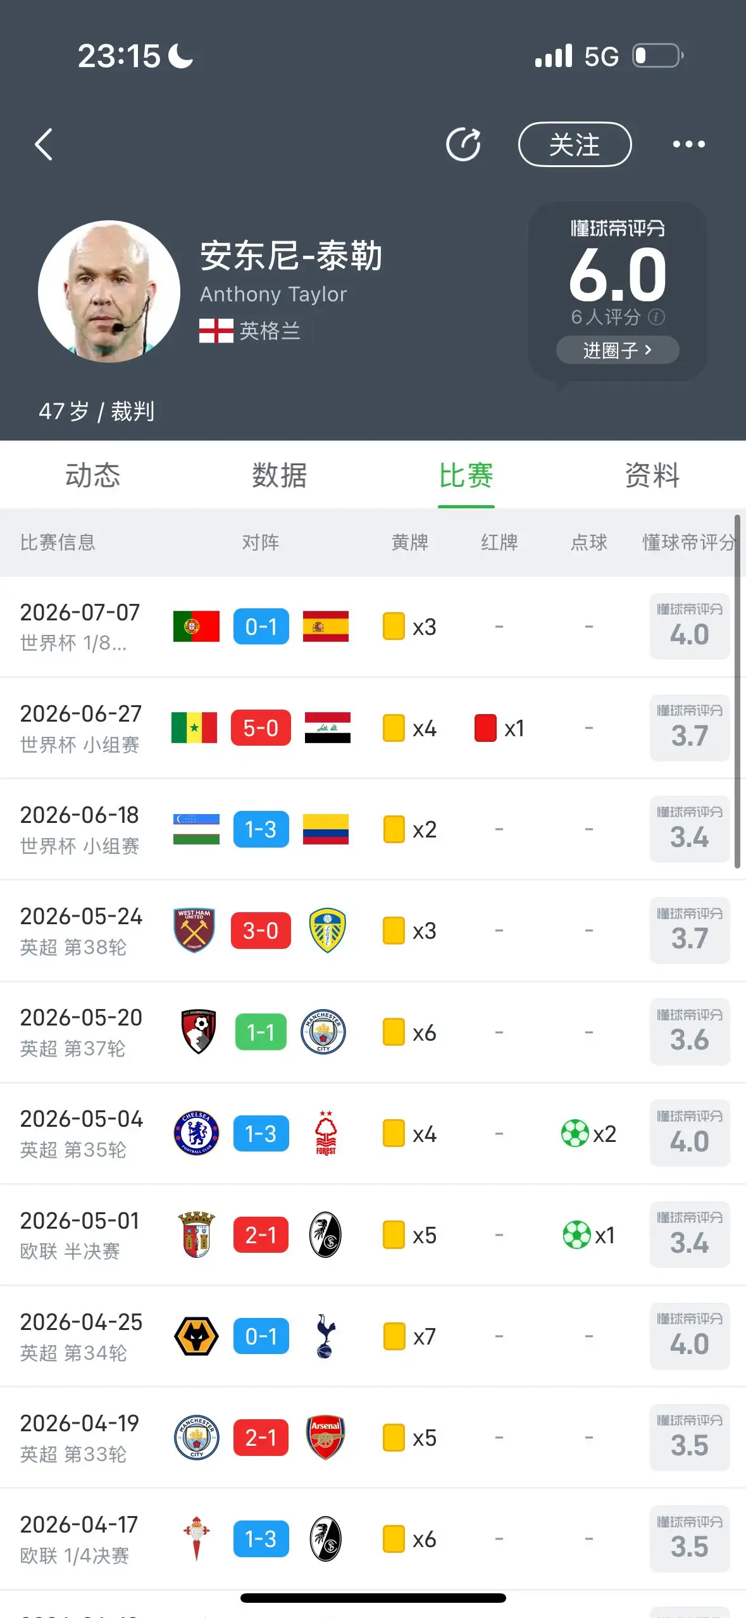Switch to the 数据 tab
This screenshot has height=1618, width=746.
(x=279, y=475)
